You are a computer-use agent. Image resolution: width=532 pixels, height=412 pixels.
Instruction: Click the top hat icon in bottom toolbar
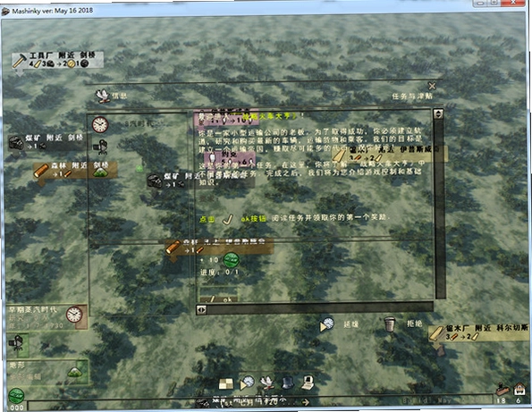[x=288, y=383]
